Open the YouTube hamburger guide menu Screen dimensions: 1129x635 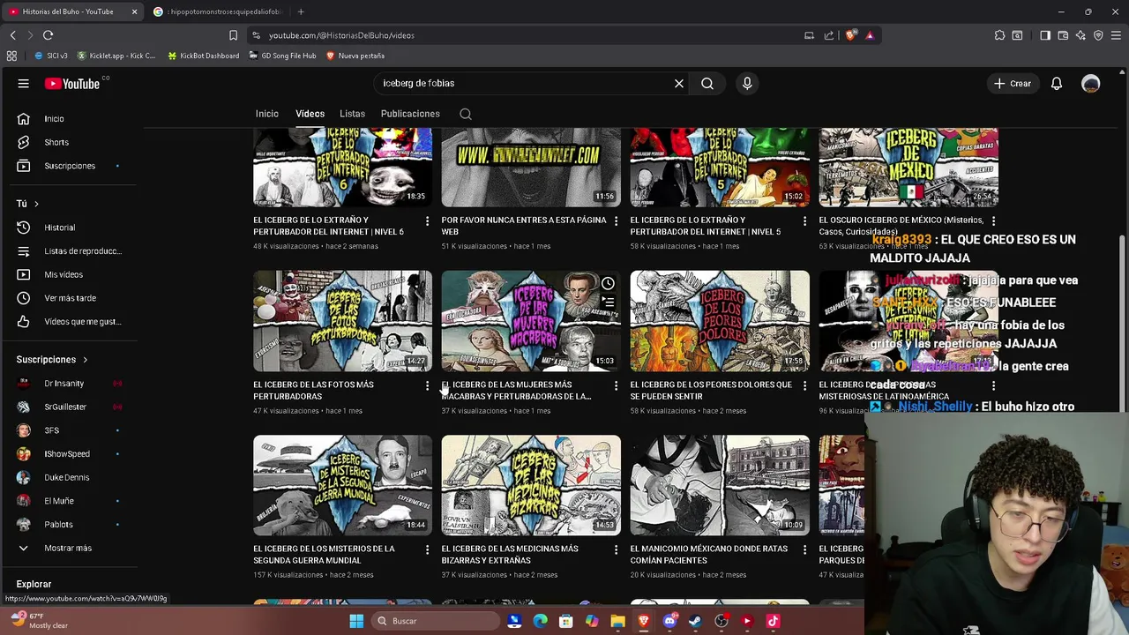pos(24,83)
